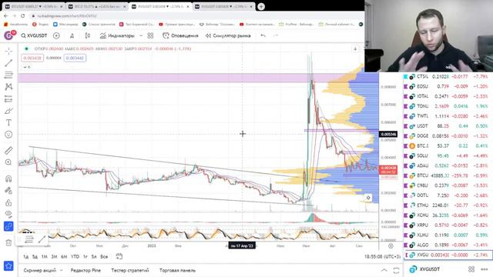Screen dimensions: 493x277
Task: Select the XRPU row in the watchlist
Action: (448, 225)
